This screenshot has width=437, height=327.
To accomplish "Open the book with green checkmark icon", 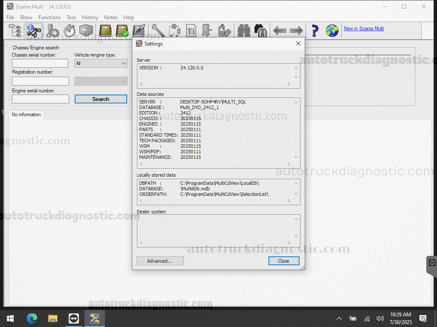I will [x=122, y=31].
